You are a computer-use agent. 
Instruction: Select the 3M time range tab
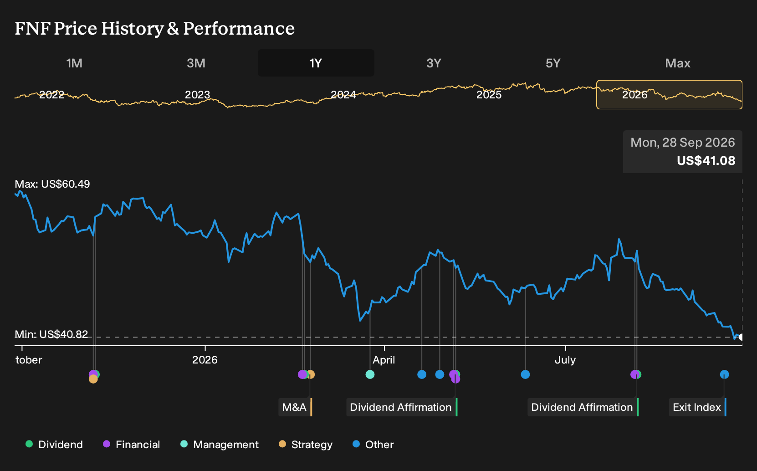tap(196, 63)
